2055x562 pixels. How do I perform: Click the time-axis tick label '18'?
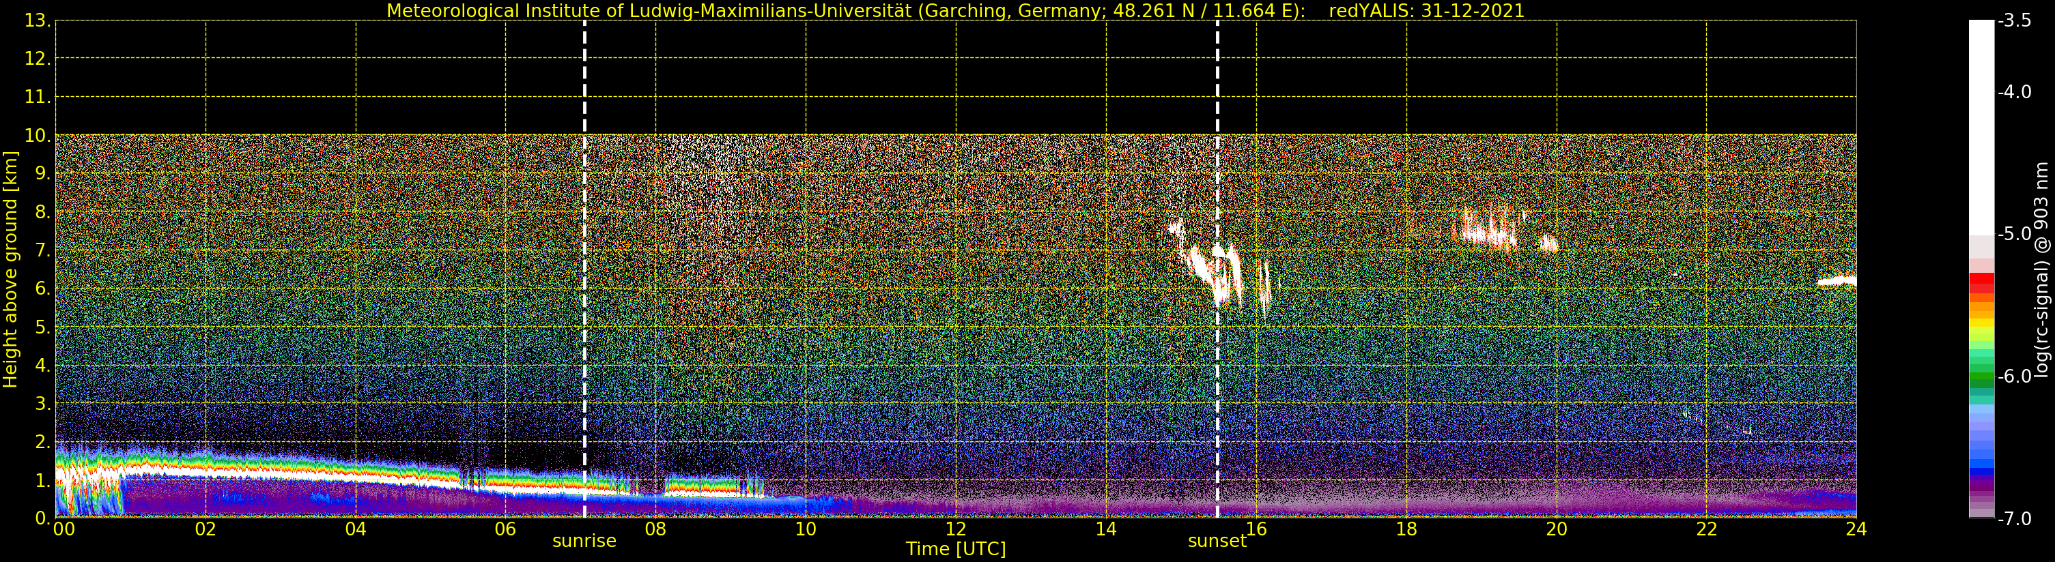pyautogui.click(x=1406, y=529)
